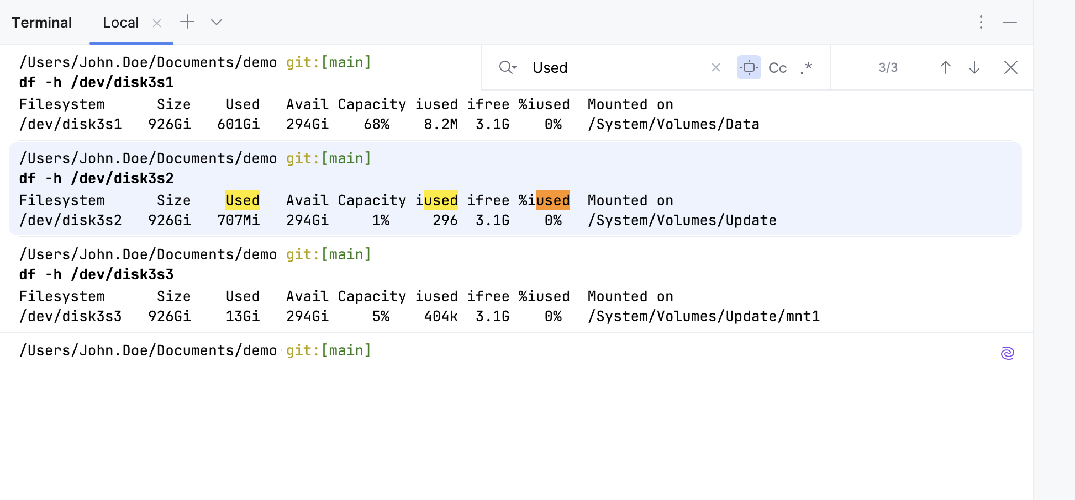The height and width of the screenshot is (500, 1075).
Task: Clear the search text with small x
Action: (x=716, y=67)
